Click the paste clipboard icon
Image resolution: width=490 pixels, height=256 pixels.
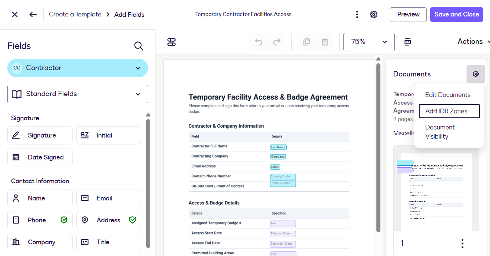pyautogui.click(x=325, y=42)
